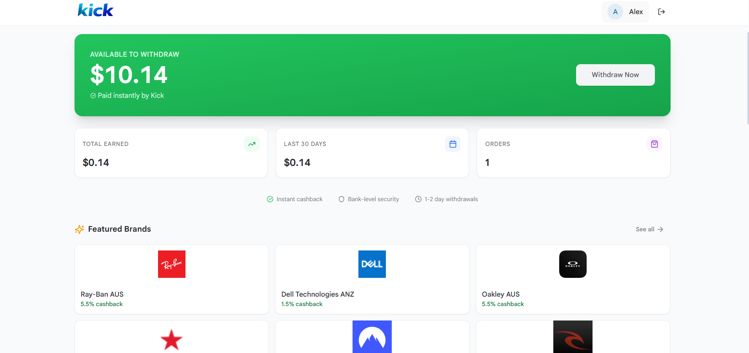Click the Total Earned $0.14 value

click(x=96, y=162)
